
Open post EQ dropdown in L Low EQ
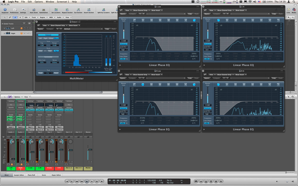124,47
